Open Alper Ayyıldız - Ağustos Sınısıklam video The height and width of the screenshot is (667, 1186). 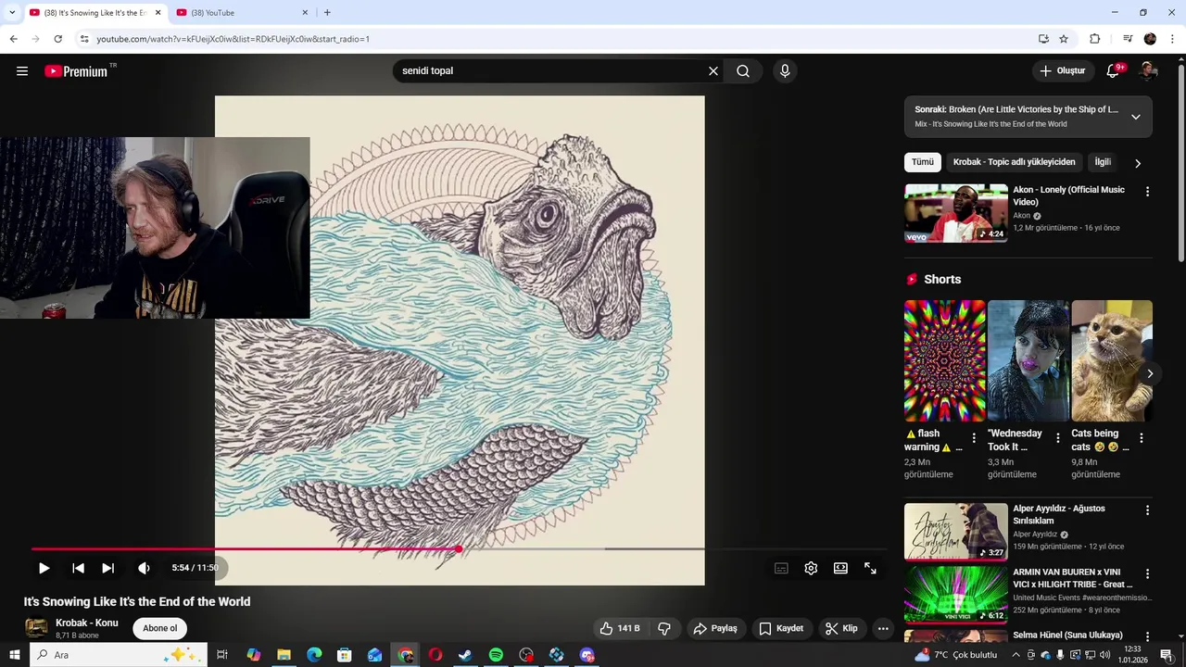(956, 532)
